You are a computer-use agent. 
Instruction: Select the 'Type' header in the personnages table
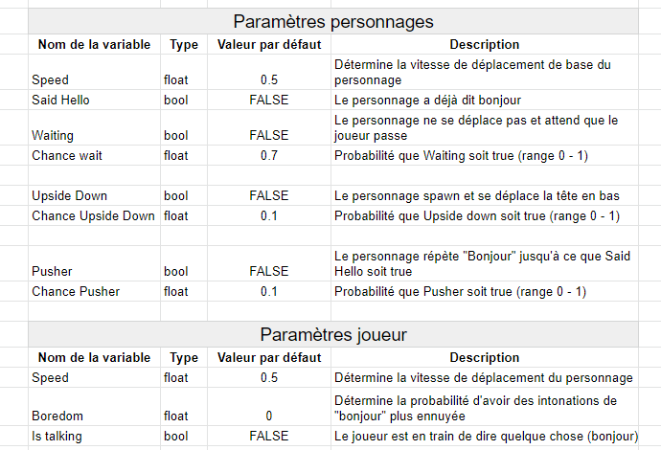184,45
